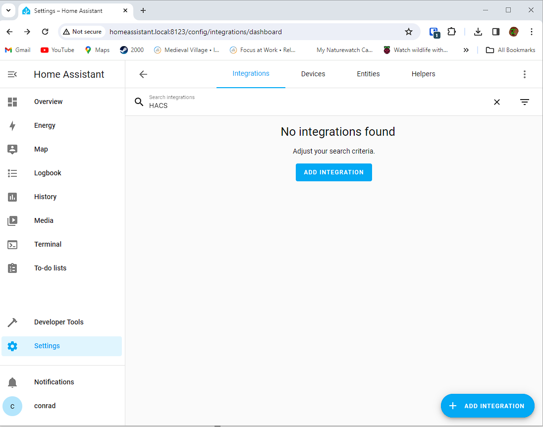Open the Media browser icon
Screen dimensions: 543x427
coord(12,220)
